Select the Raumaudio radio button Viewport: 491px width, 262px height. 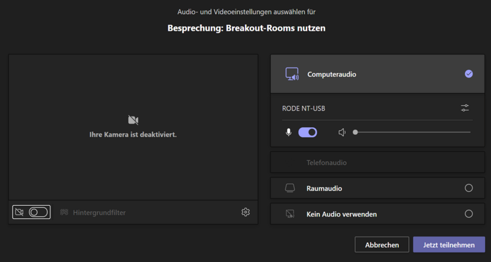point(468,188)
